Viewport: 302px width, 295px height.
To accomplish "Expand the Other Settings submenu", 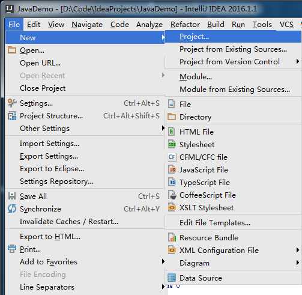I will tap(163, 128).
